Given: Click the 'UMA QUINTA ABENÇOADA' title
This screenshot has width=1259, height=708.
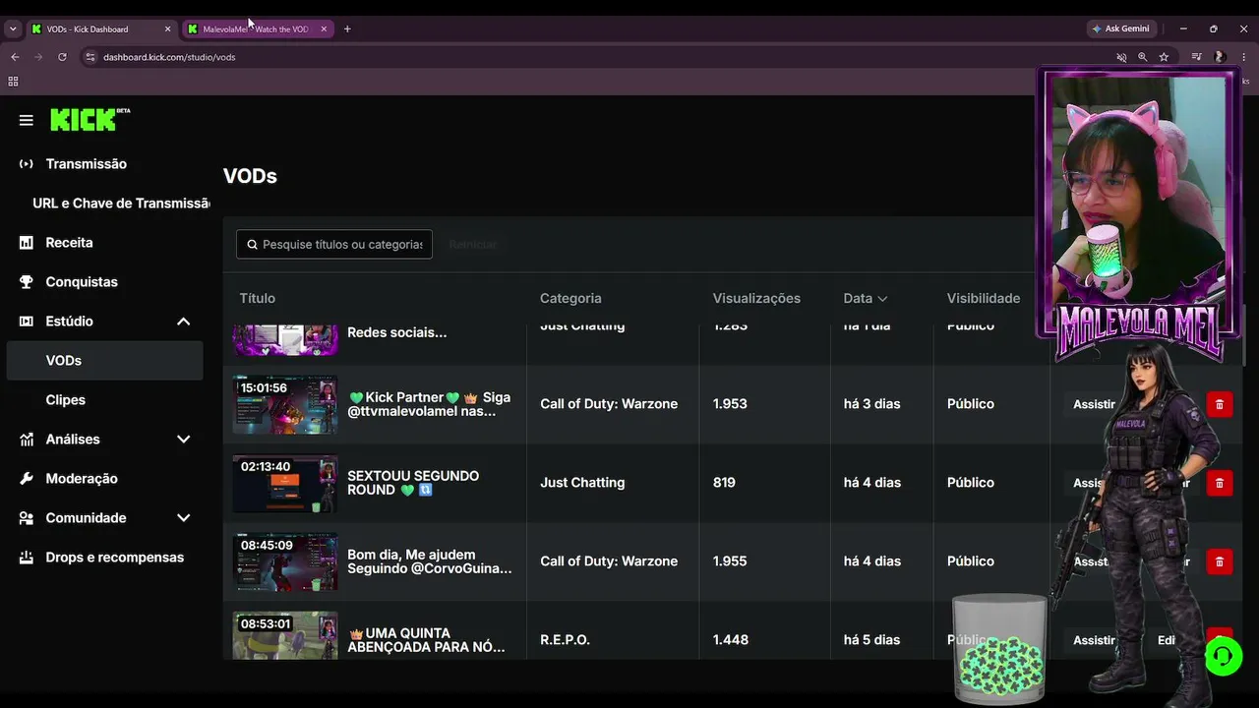Looking at the screenshot, I should coord(426,640).
